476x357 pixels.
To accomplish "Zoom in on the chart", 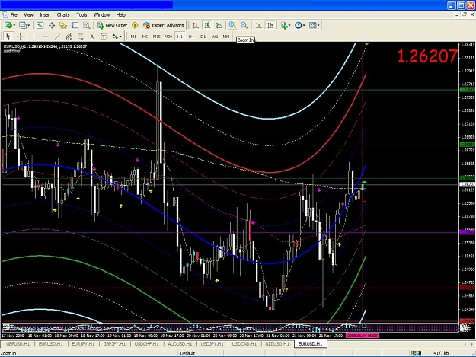I will (232, 25).
